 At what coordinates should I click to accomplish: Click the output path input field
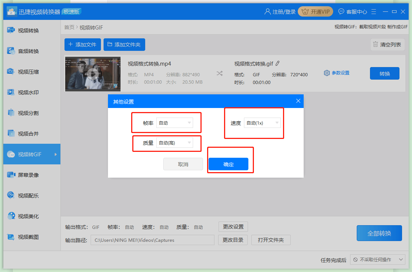(x=152, y=240)
